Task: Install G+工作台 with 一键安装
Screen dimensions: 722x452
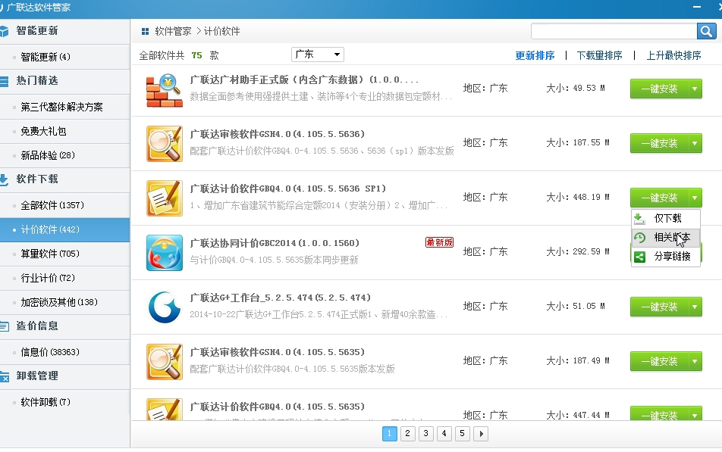Action: tap(659, 307)
